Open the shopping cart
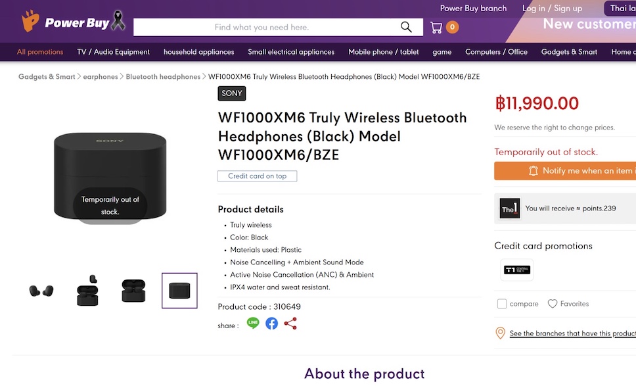 [436, 28]
